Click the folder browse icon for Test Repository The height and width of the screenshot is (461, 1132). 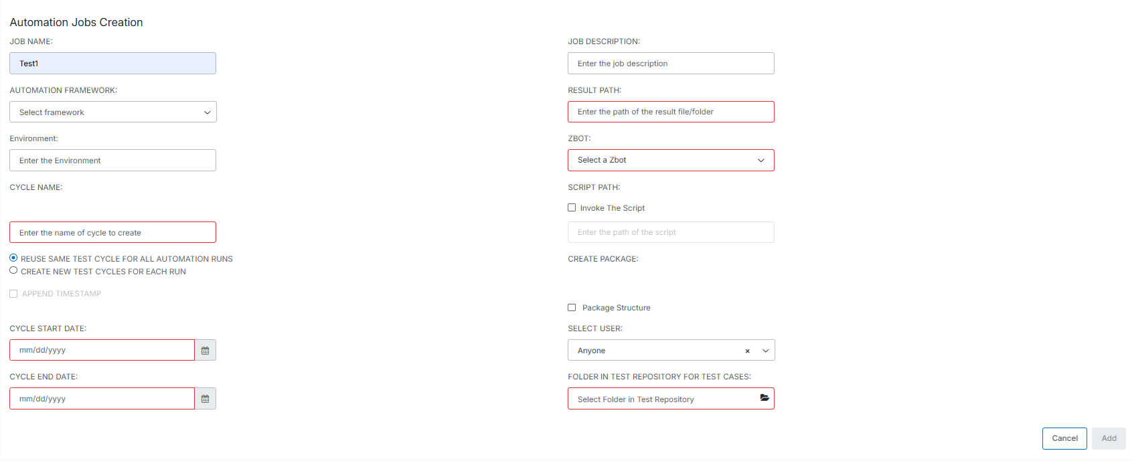(x=764, y=398)
